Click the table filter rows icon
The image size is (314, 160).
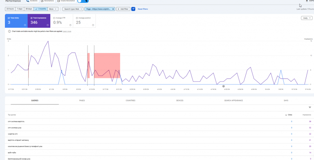[x=310, y=107]
